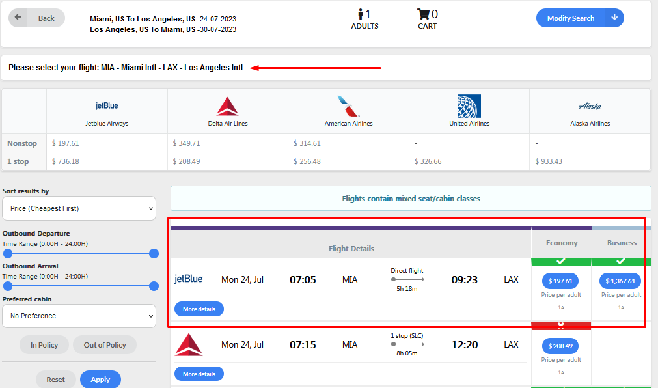658x388 pixels.
Task: Apply the selected filters
Action: (x=100, y=379)
